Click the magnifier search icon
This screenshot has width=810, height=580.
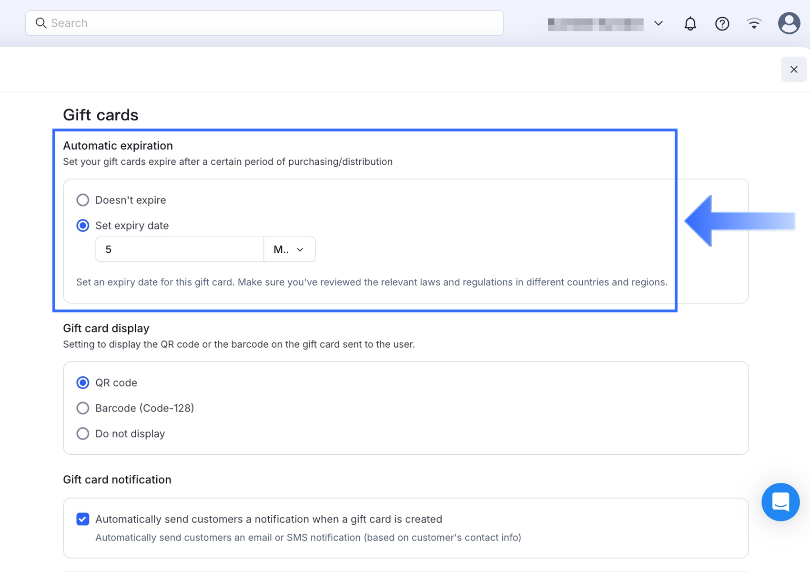point(41,23)
